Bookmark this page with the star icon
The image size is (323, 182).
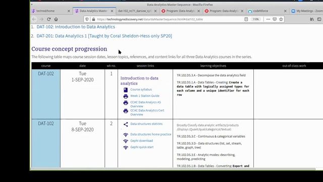pos(281,19)
